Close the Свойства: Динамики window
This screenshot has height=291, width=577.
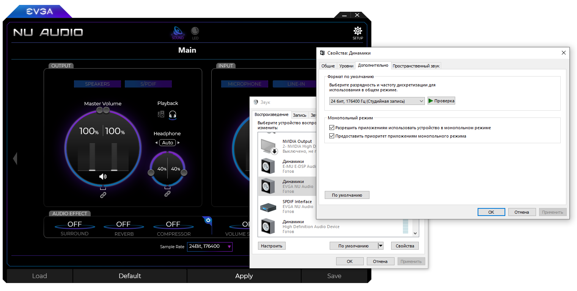[x=564, y=53]
